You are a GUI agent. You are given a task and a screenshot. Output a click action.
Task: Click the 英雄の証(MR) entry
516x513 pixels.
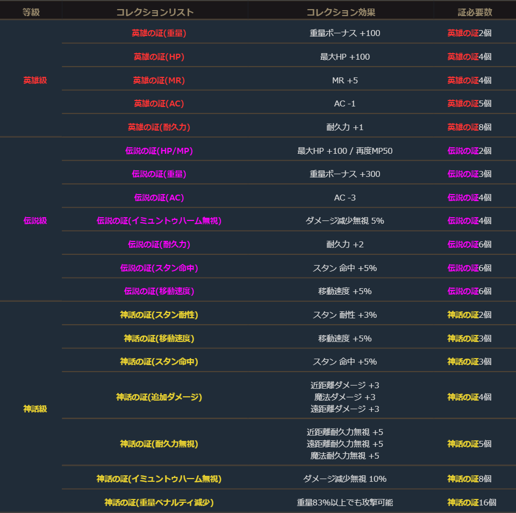pos(159,80)
